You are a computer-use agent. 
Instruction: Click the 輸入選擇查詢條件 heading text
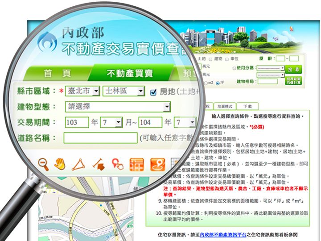coord(258,116)
